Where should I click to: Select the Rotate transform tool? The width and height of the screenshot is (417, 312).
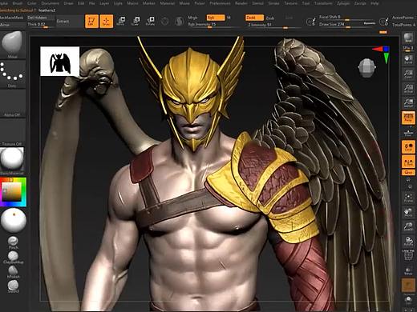click(x=150, y=21)
